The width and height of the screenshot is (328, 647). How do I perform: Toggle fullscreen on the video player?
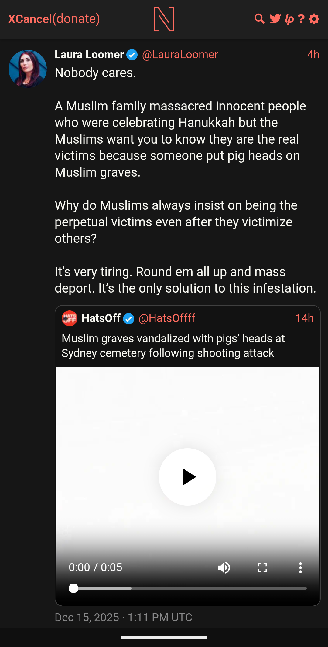[262, 567]
